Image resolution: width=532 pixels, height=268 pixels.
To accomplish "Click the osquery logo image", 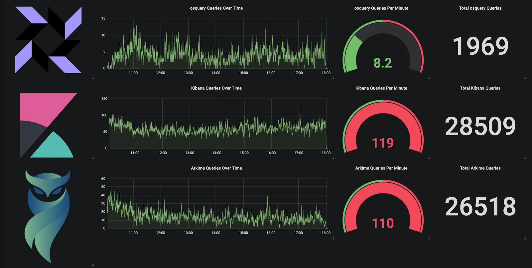I will pos(48,40).
